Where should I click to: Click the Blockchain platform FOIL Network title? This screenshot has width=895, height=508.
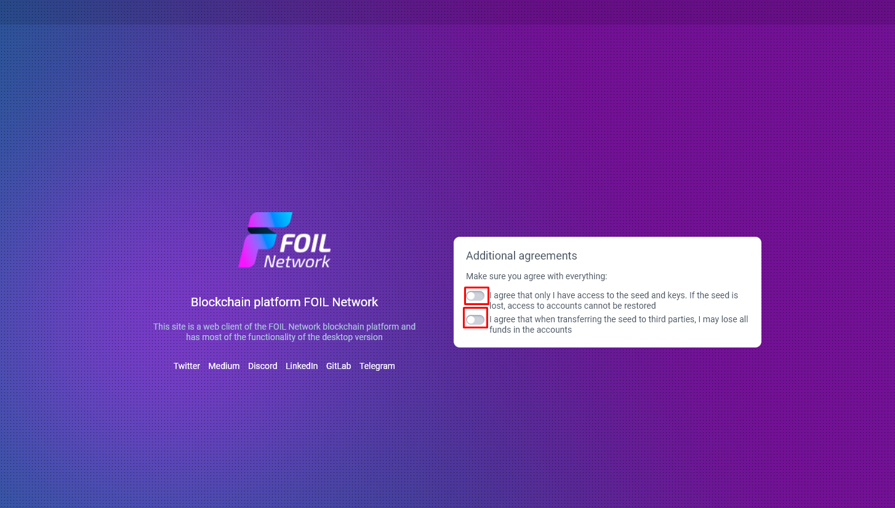point(284,302)
